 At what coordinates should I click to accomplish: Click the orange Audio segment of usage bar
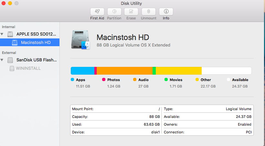point(124,71)
